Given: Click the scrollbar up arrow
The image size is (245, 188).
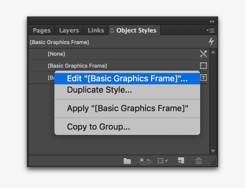Looking at the screenshot, I should click(213, 52).
